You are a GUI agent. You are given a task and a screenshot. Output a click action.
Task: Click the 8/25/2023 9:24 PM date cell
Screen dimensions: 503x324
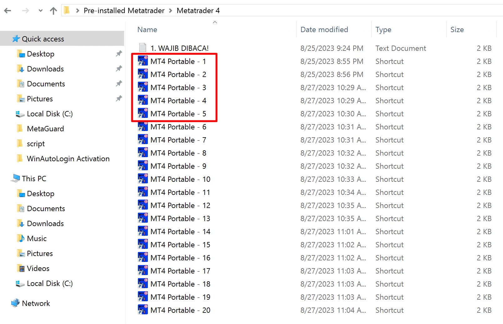[332, 48]
